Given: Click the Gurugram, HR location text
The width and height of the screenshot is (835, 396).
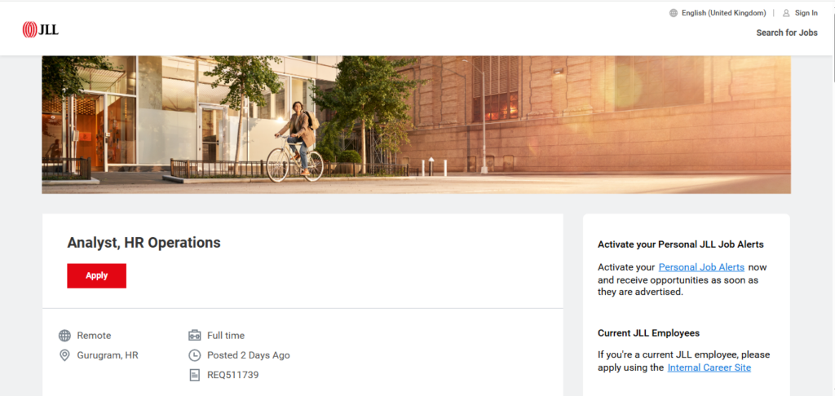Looking at the screenshot, I should (108, 355).
